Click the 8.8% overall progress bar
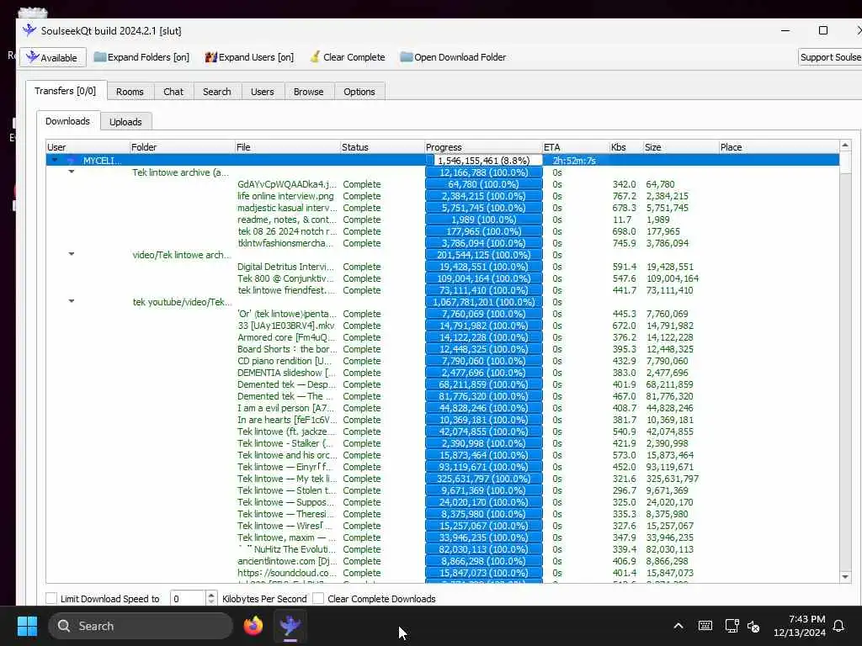This screenshot has width=862, height=646. click(484, 161)
